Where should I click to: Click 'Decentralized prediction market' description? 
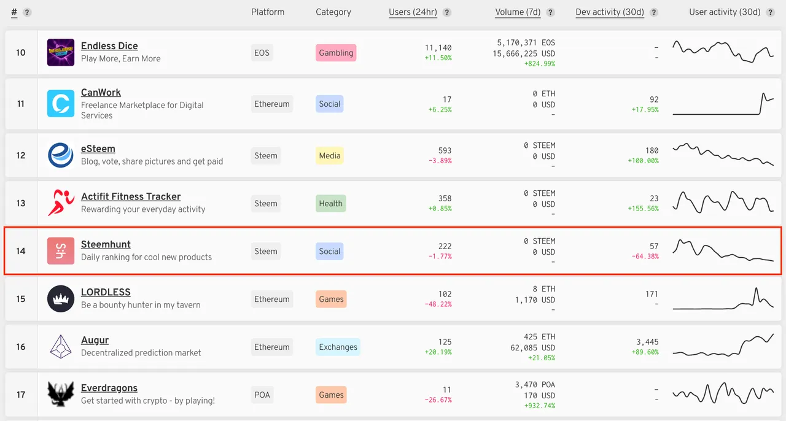141,353
